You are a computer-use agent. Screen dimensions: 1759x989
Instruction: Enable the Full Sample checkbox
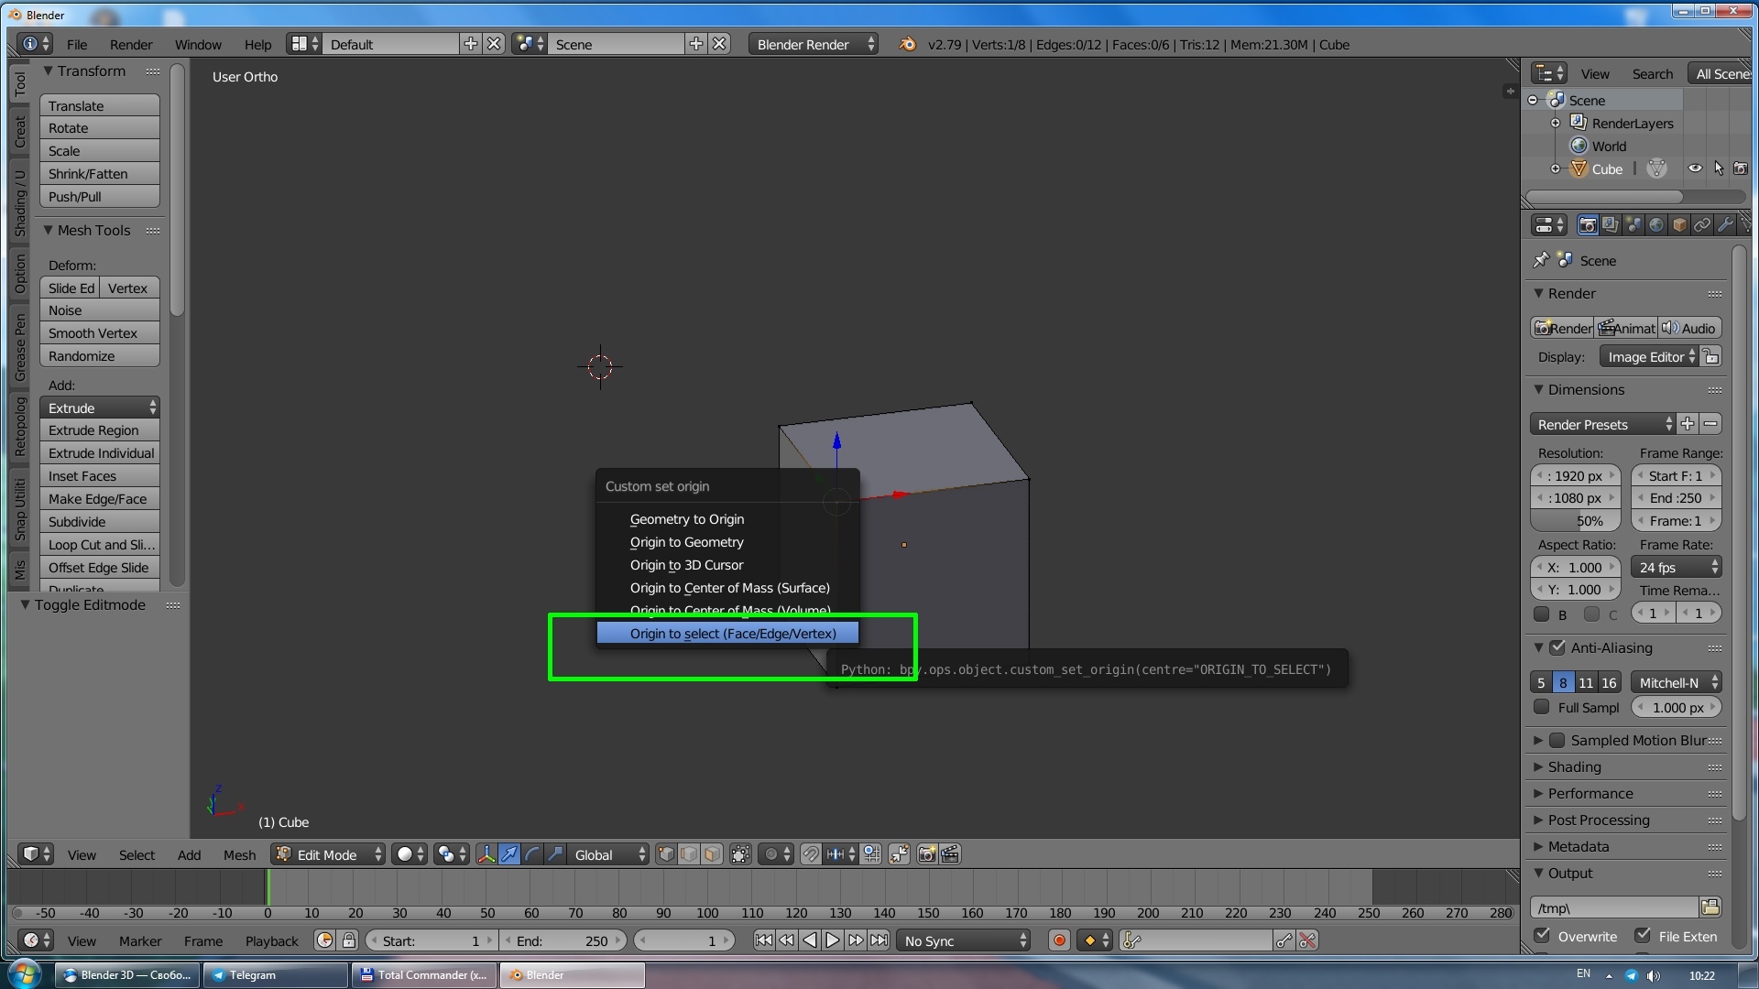tap(1542, 707)
